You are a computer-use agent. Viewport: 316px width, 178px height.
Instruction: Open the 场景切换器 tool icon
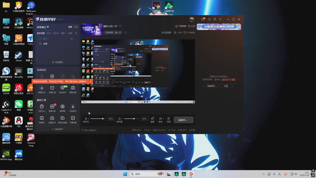coord(62,118)
